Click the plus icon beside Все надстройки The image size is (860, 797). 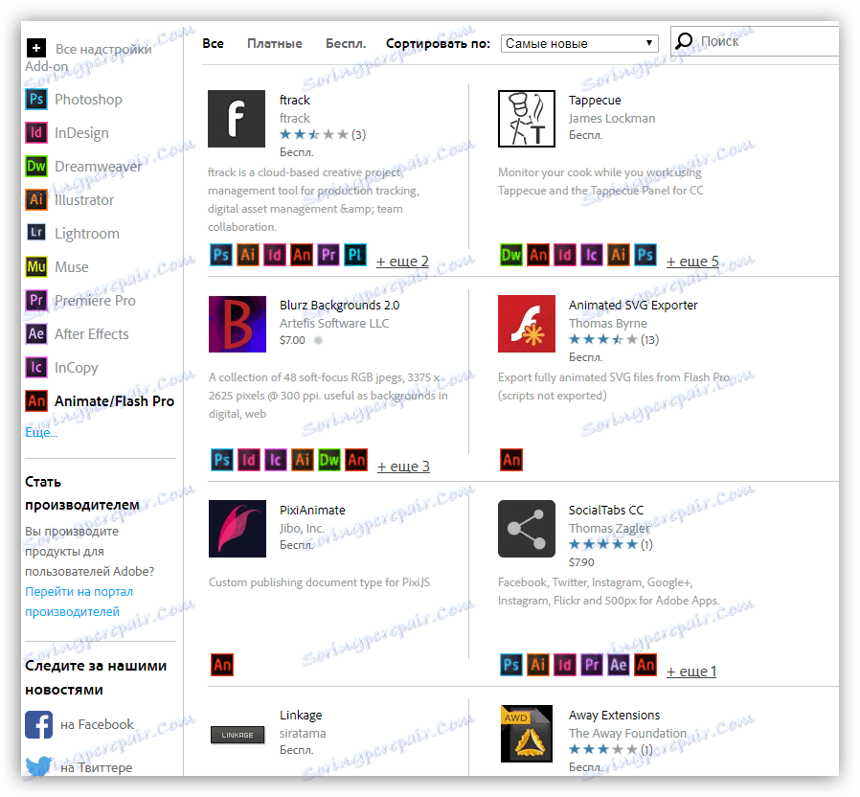pos(36,48)
